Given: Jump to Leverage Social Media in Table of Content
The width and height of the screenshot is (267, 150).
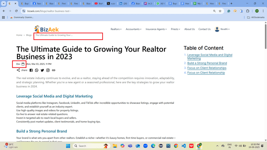Looking at the screenshot, I should tap(210, 57).
